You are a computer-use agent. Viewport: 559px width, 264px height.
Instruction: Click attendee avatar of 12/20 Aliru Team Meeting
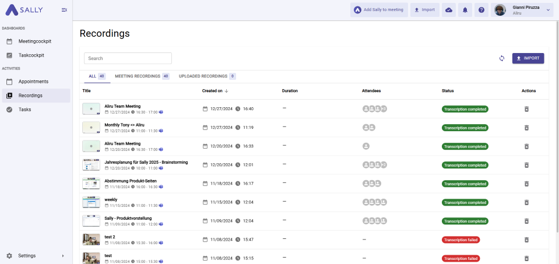click(366, 146)
